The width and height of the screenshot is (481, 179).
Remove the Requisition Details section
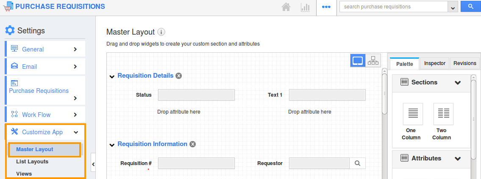pyautogui.click(x=179, y=76)
